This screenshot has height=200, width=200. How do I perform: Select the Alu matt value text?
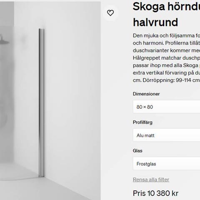point(145,135)
